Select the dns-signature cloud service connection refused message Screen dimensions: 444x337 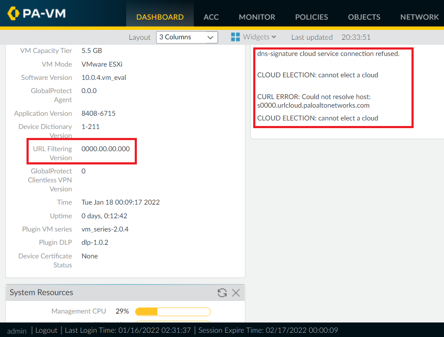tap(328, 54)
